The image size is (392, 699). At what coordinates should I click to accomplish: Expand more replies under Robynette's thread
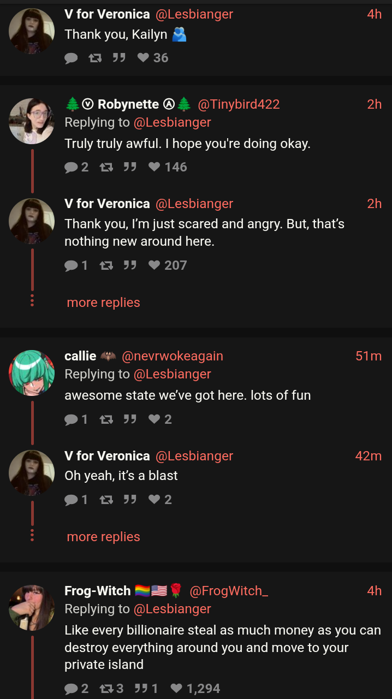pos(103,303)
